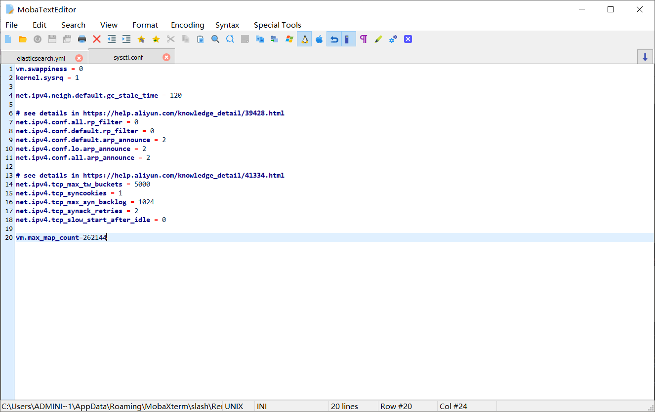Click the scissors cut icon
This screenshot has width=655, height=412.
click(x=171, y=39)
